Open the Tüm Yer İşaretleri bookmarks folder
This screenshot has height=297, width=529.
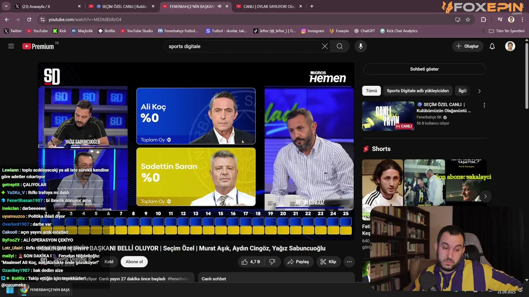coord(506,31)
